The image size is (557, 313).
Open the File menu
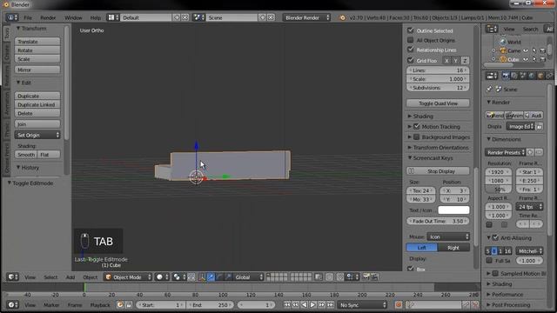click(x=28, y=17)
